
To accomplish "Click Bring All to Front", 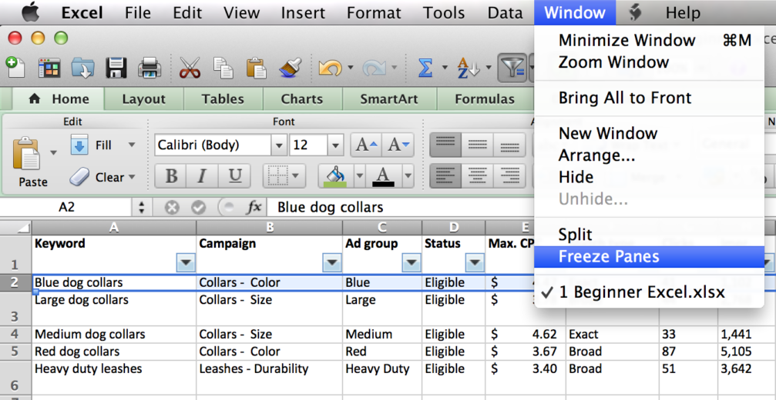I will click(650, 98).
